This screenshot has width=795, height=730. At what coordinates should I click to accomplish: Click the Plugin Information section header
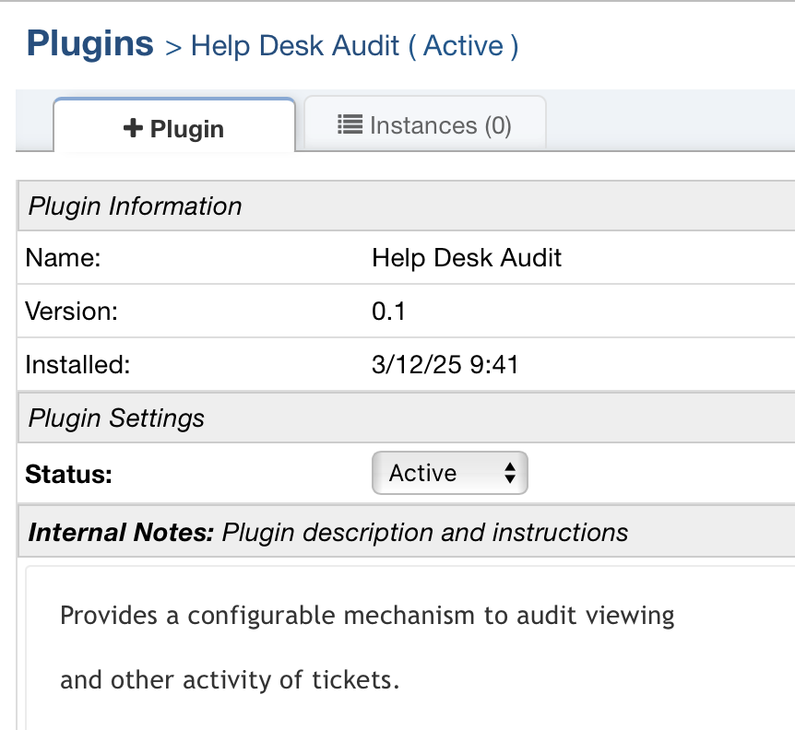pyautogui.click(x=135, y=206)
